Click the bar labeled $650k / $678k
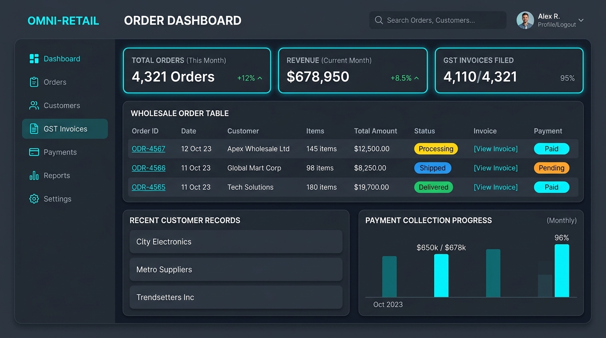The image size is (606, 338). [441, 276]
